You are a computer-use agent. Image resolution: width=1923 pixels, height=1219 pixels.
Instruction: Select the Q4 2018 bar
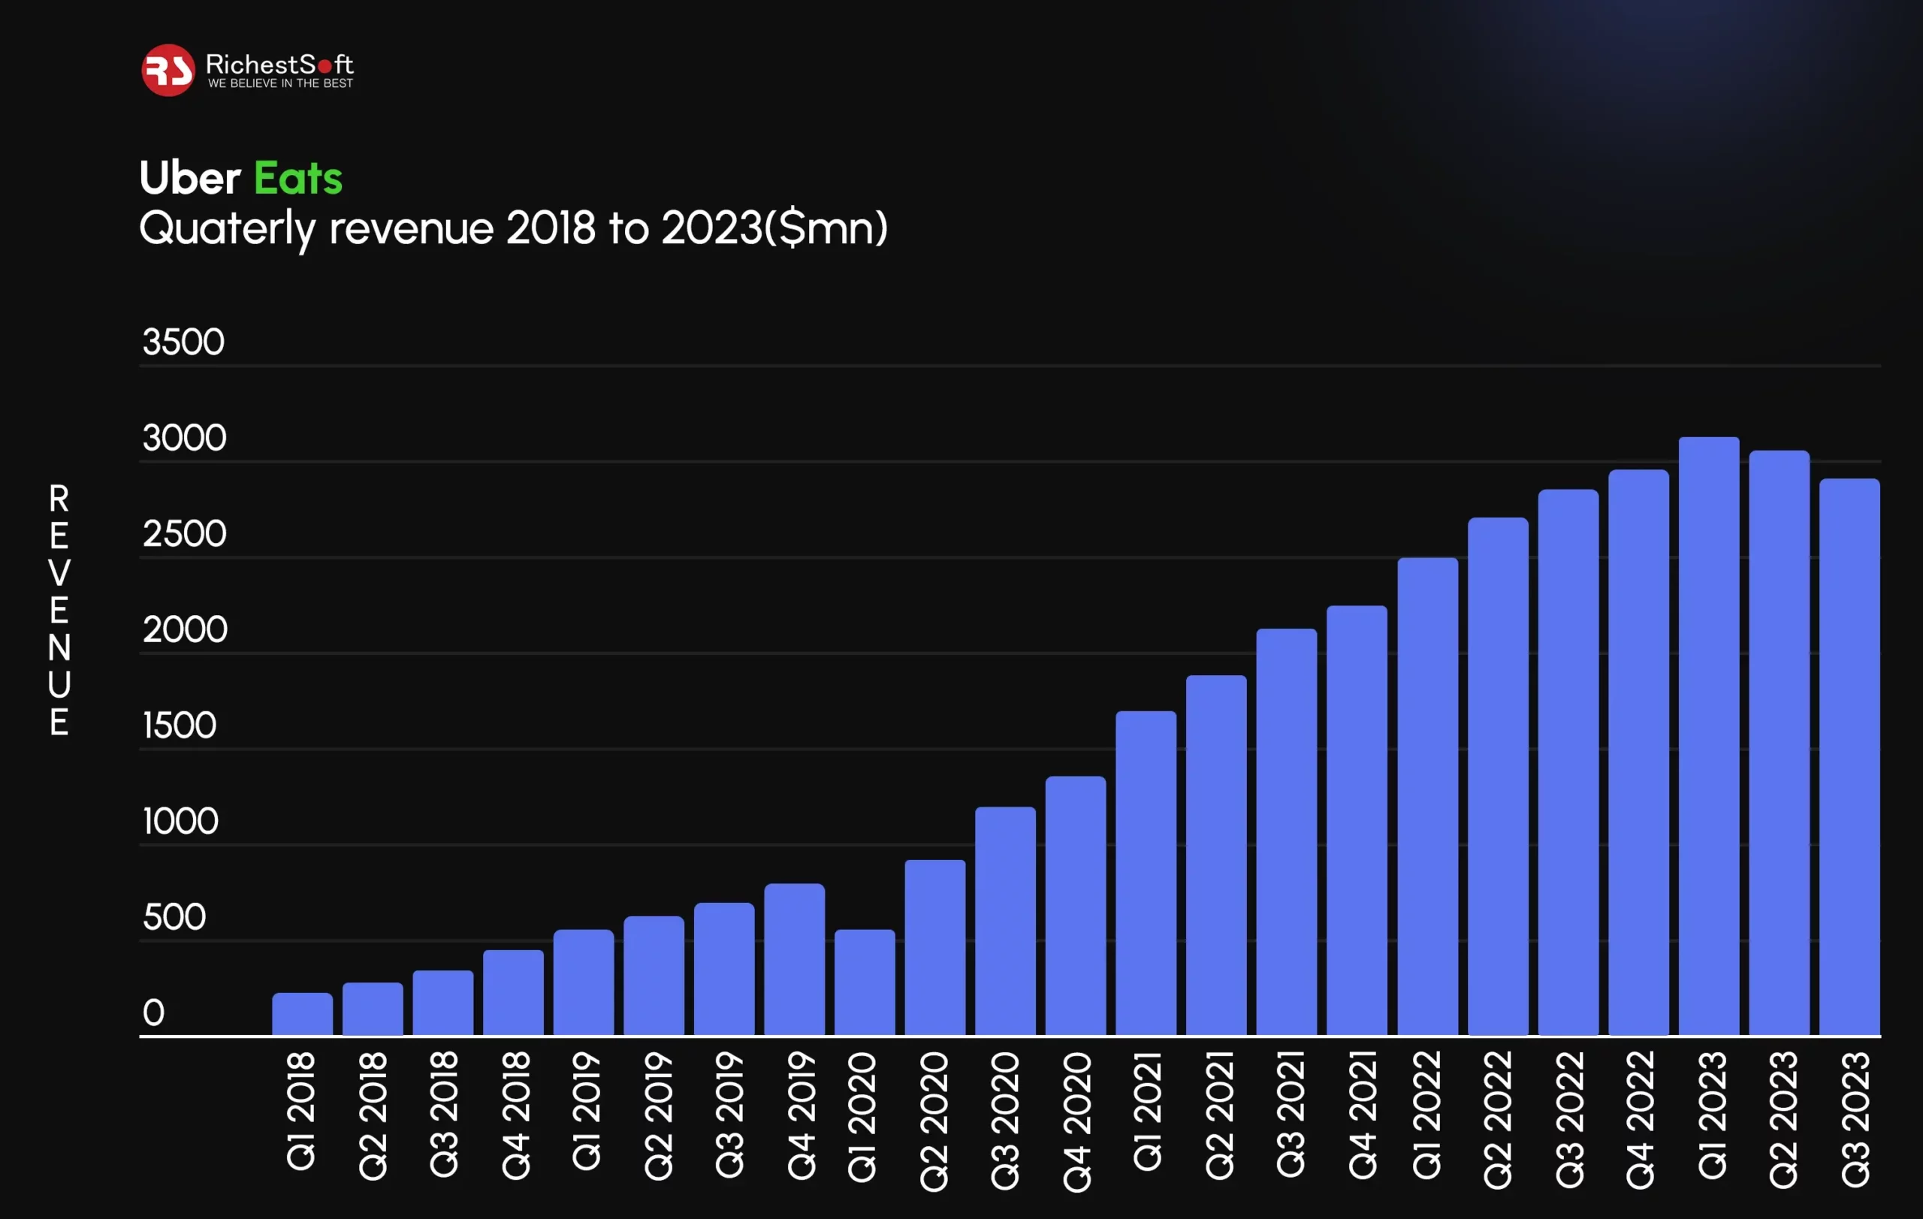coord(514,992)
